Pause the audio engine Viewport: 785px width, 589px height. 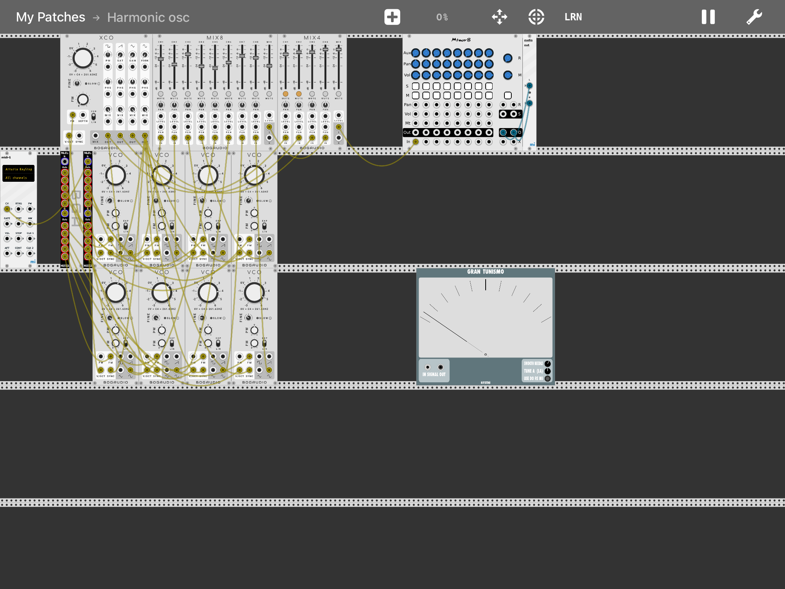[708, 17]
